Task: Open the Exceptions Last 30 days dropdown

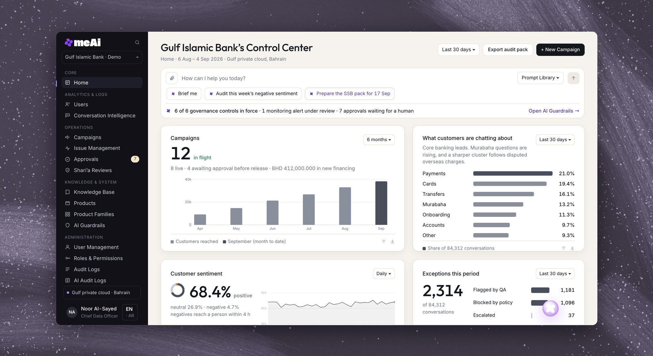Action: (555, 274)
